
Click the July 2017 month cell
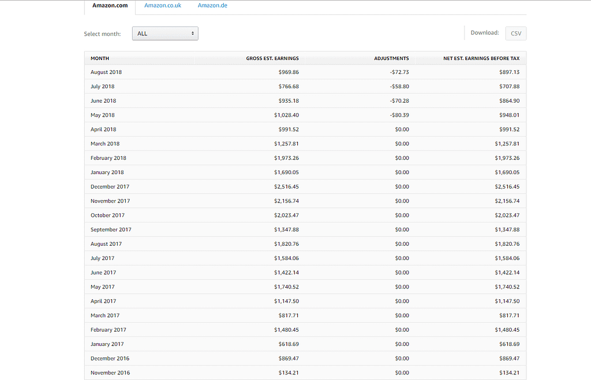click(103, 258)
